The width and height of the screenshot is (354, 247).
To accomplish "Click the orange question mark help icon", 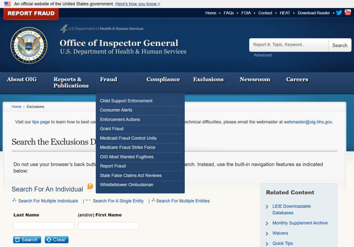I will tap(90, 186).
